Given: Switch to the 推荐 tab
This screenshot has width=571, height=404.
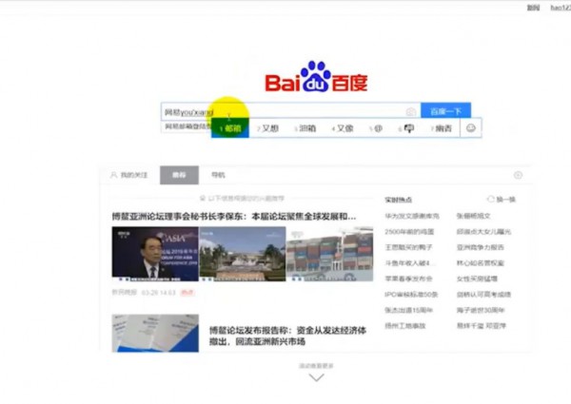Looking at the screenshot, I should [x=179, y=175].
